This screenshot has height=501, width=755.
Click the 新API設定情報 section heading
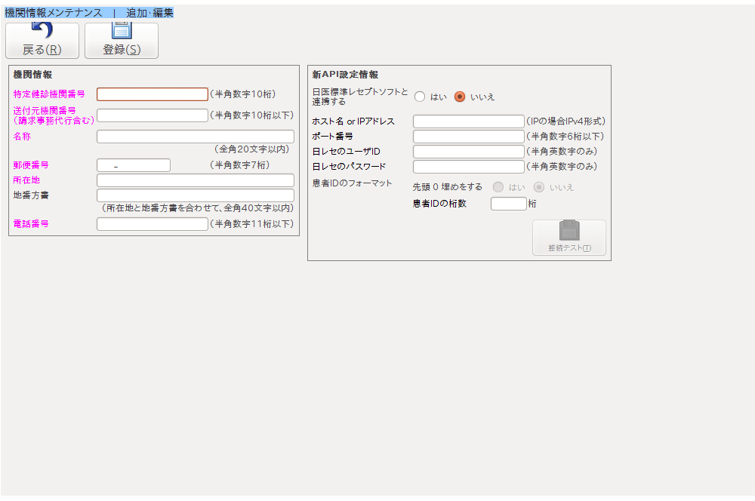(345, 75)
